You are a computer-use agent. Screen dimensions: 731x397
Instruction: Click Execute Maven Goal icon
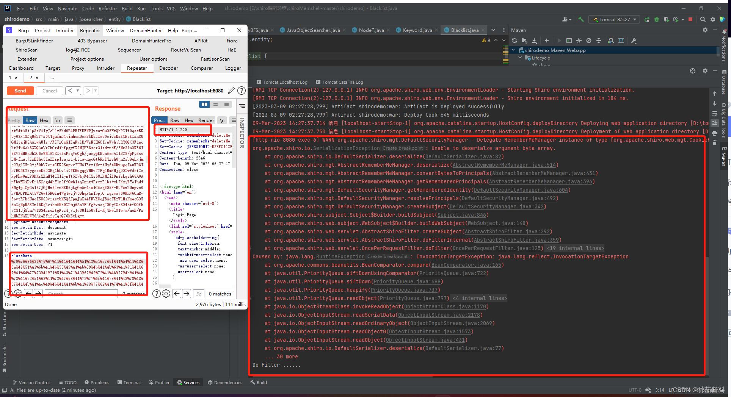(x=569, y=41)
